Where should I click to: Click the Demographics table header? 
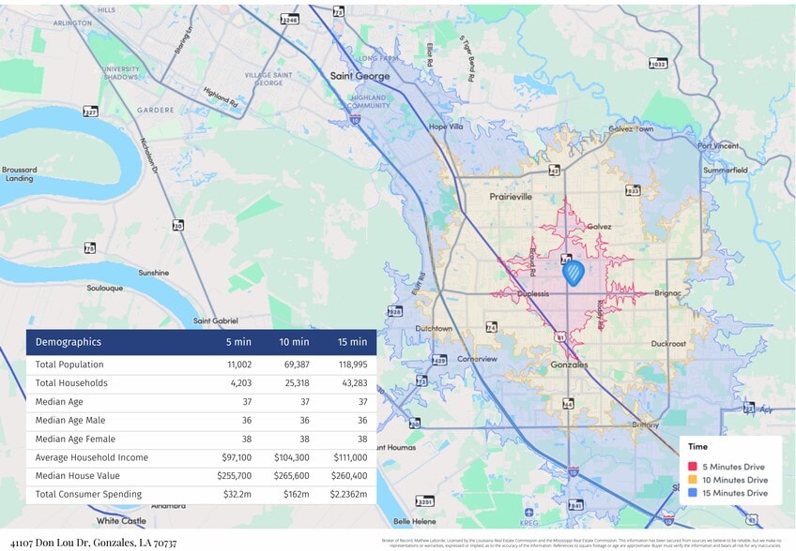[x=69, y=342]
